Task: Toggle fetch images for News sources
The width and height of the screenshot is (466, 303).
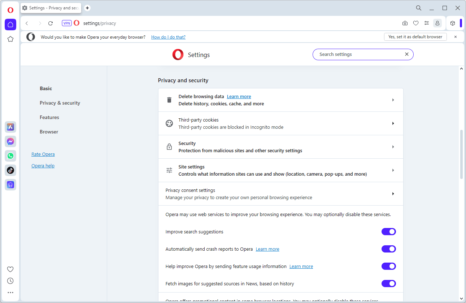Action: pyautogui.click(x=388, y=284)
